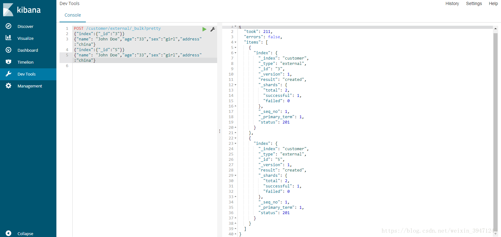Viewport: 501px width, 237px height.
Task: Click the Dashboard sidebar label
Action: (28, 50)
